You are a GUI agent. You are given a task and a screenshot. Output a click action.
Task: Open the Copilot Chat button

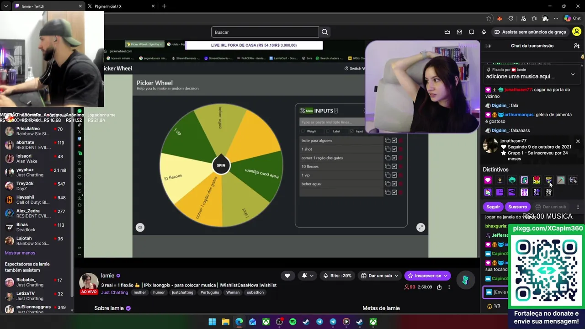(572, 18)
